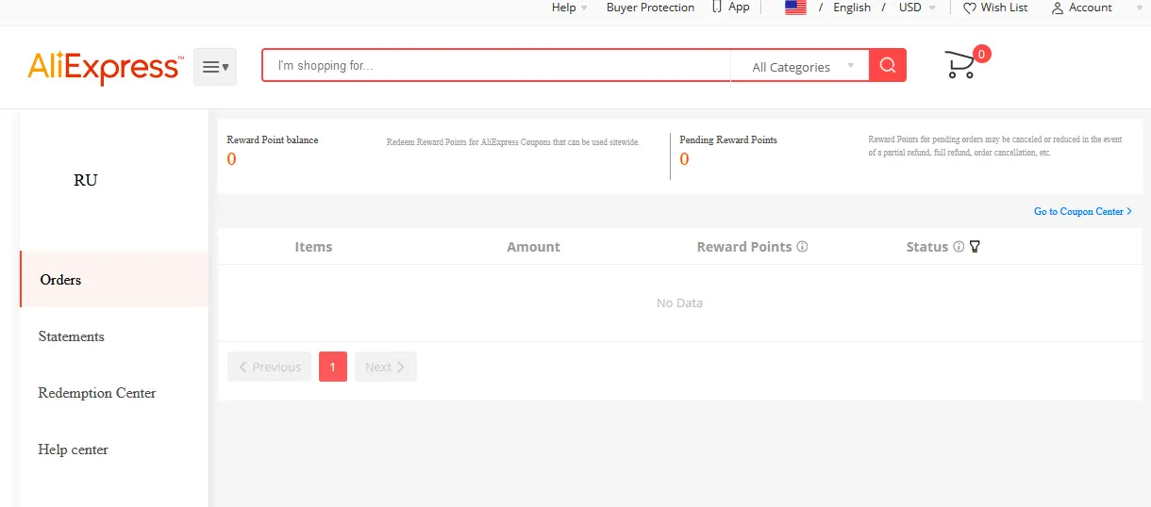1151x507 pixels.
Task: Click the Reward Point balance label
Action: coord(273,139)
